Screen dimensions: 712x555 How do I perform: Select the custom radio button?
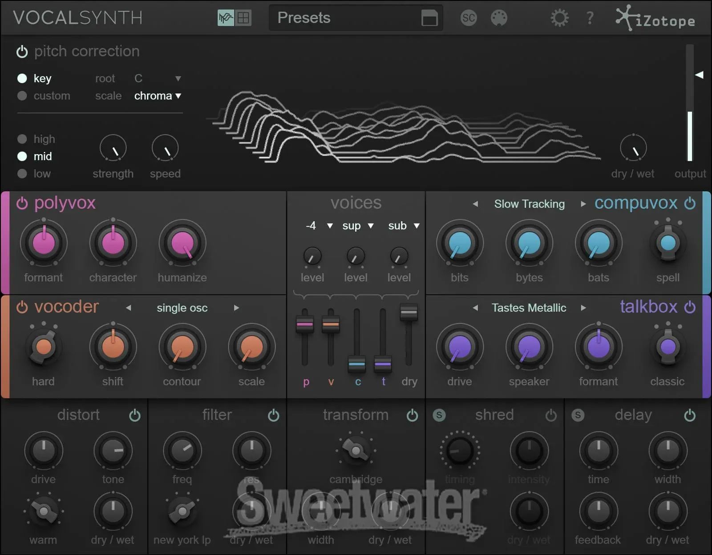point(22,96)
